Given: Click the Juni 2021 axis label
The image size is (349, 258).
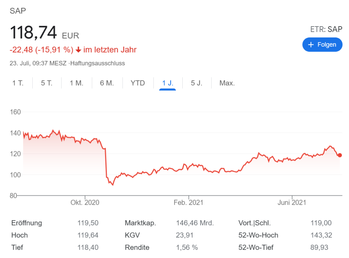Looking at the screenshot, I should pos(292,202).
